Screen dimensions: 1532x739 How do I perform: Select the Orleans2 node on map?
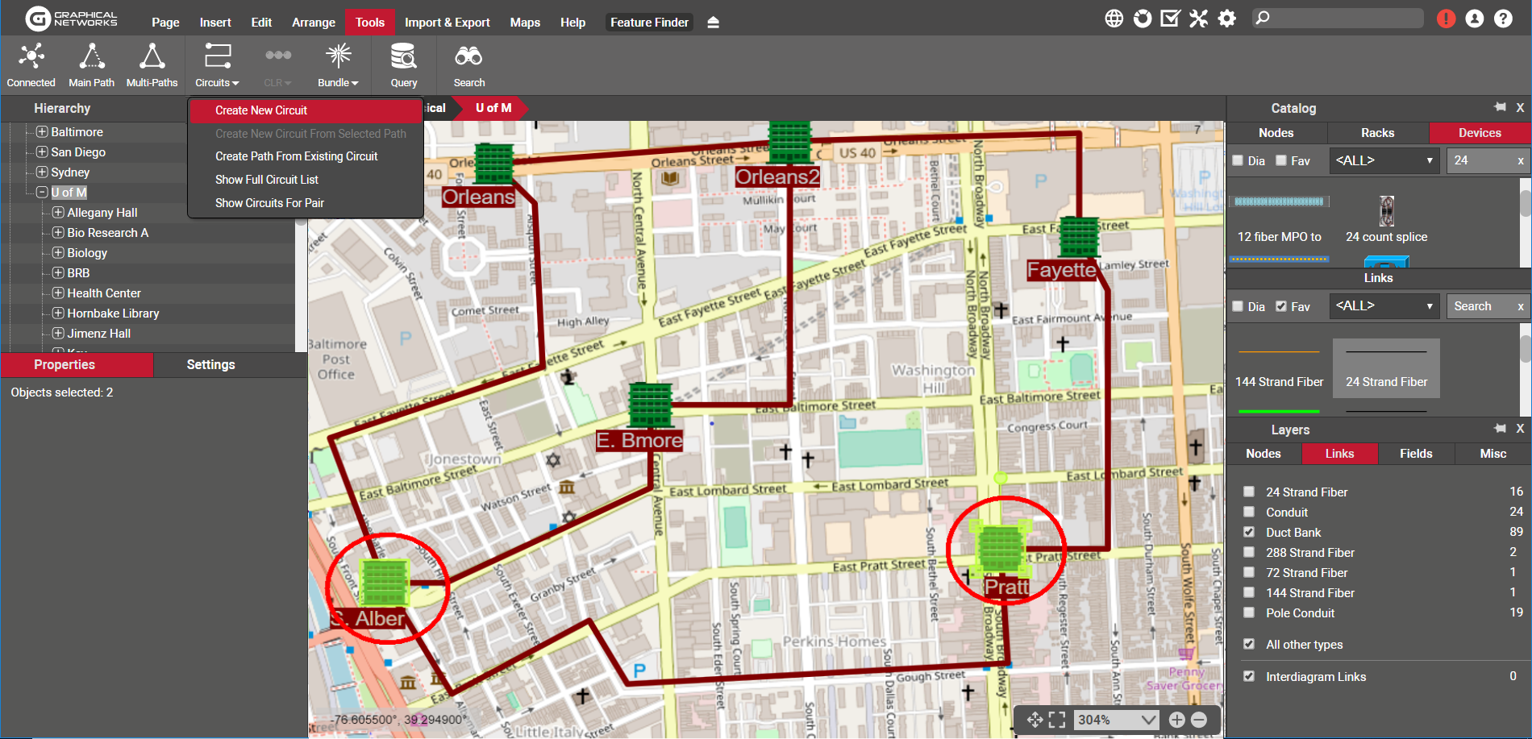789,142
